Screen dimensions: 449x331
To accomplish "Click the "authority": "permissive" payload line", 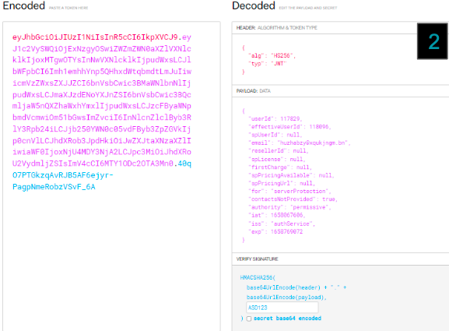I will click(x=289, y=207).
